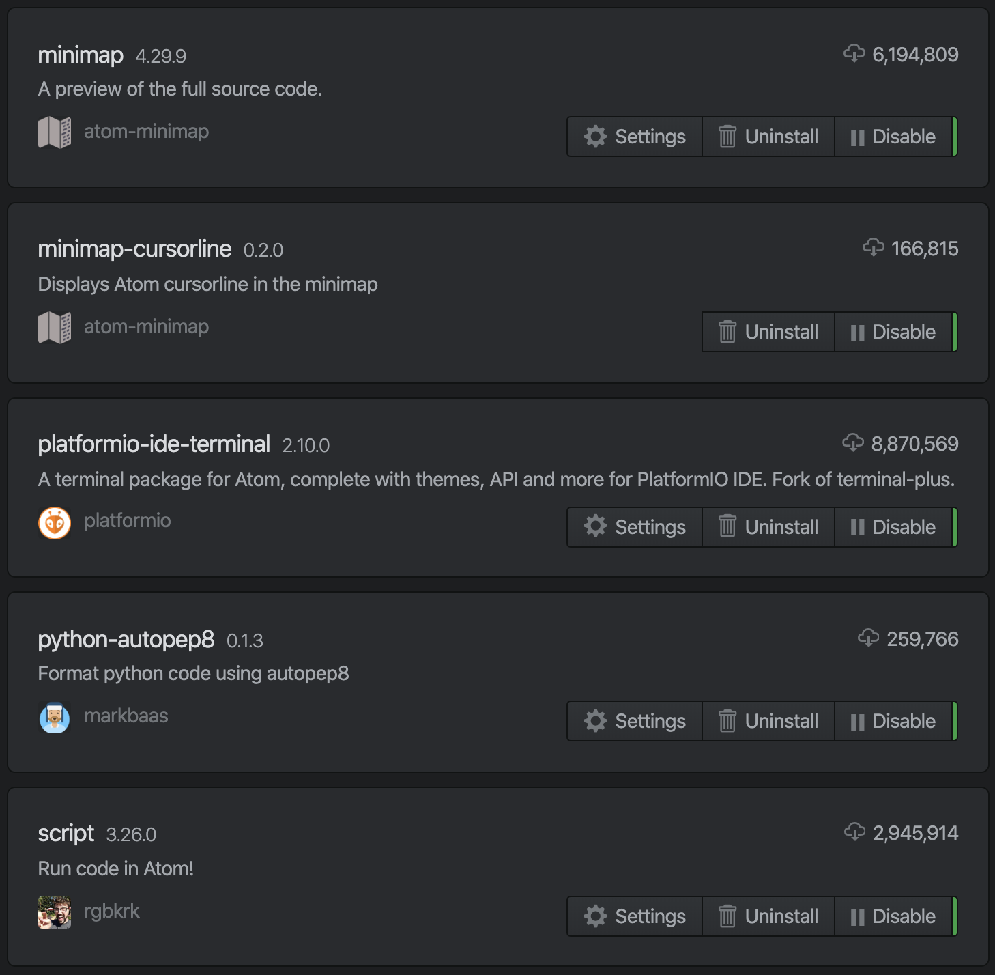995x975 pixels.
Task: Disable the minimap package
Action: (x=895, y=137)
